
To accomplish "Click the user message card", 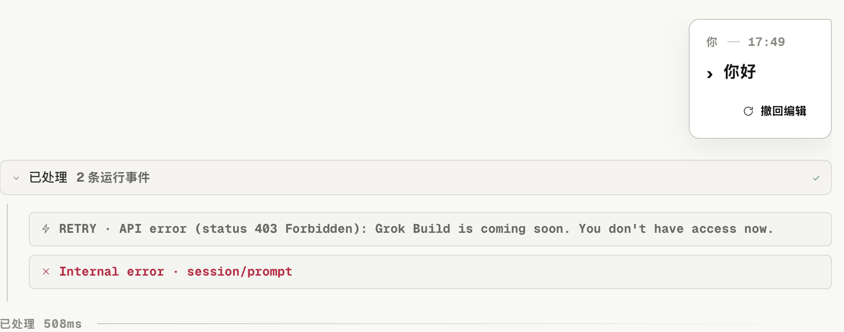I will coord(760,79).
